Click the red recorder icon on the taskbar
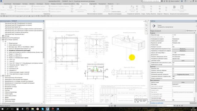197x111 pixels. [53, 109]
